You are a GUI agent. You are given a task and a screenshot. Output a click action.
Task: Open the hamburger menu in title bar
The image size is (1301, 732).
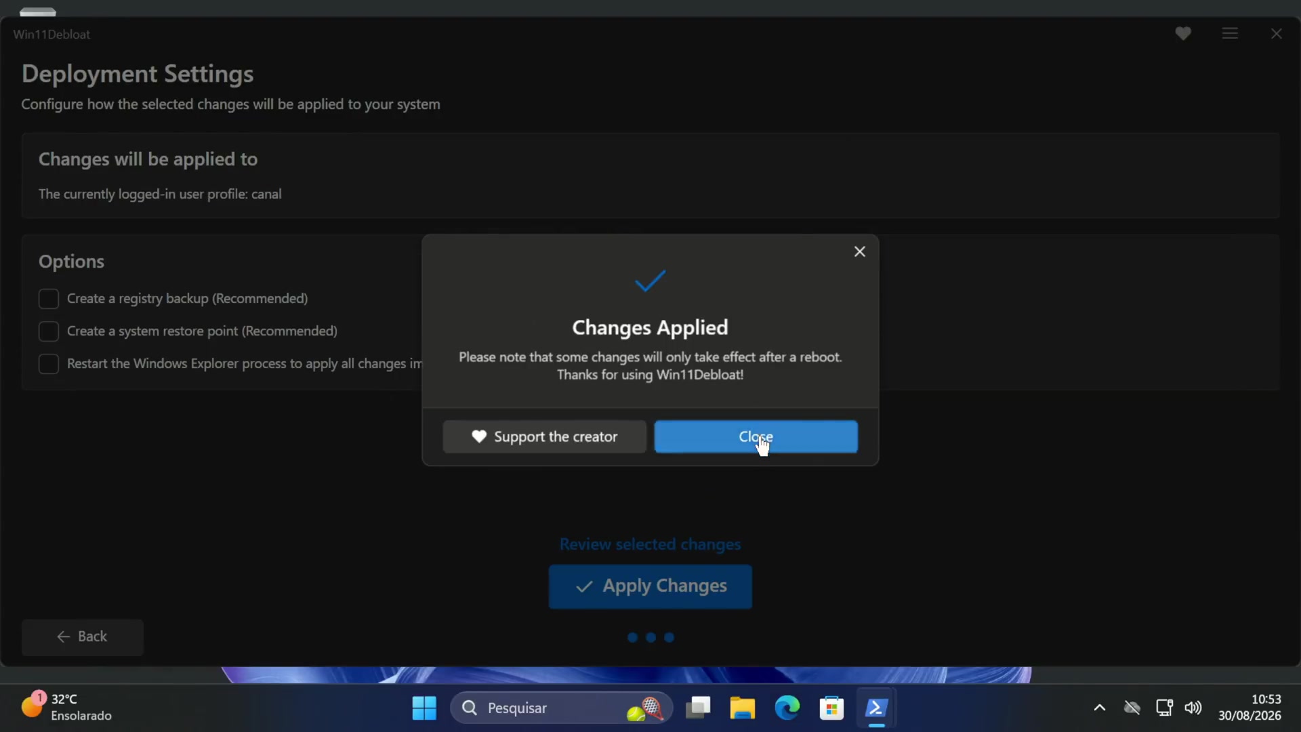pyautogui.click(x=1230, y=33)
